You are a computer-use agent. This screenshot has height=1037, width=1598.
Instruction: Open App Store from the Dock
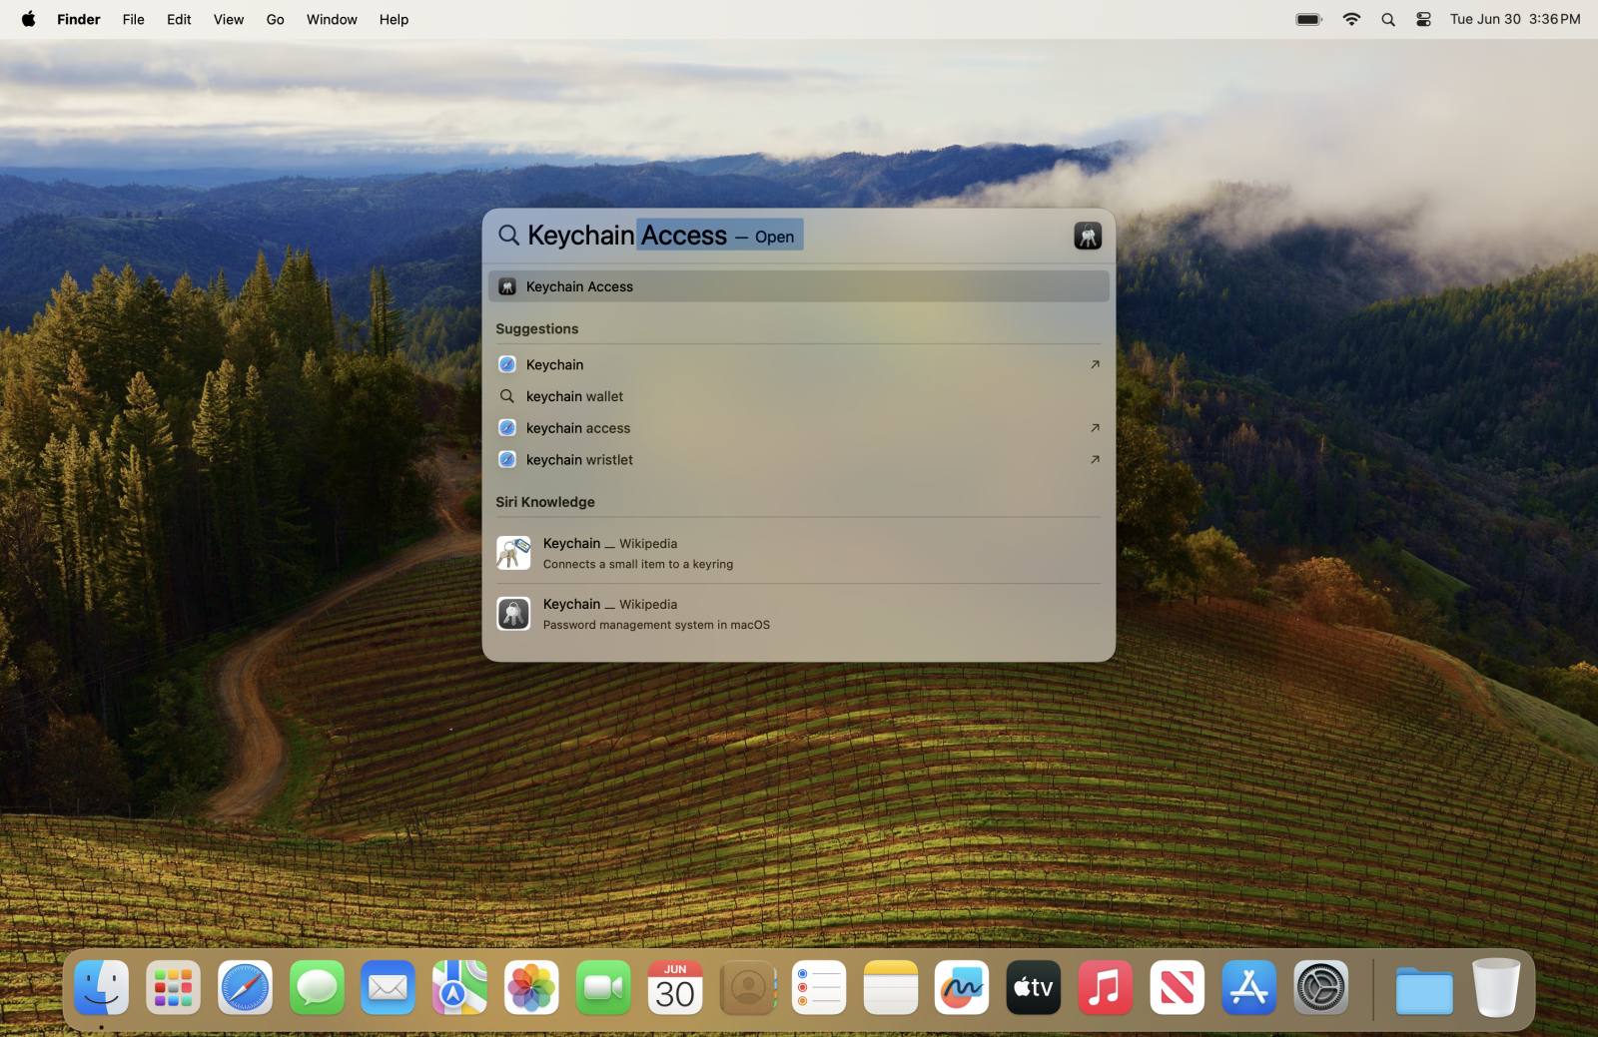coord(1249,988)
